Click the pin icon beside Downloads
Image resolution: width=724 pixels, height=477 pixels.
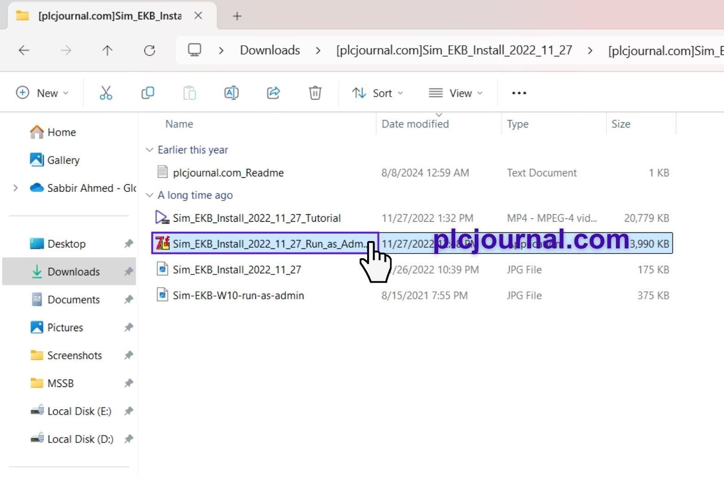click(129, 272)
